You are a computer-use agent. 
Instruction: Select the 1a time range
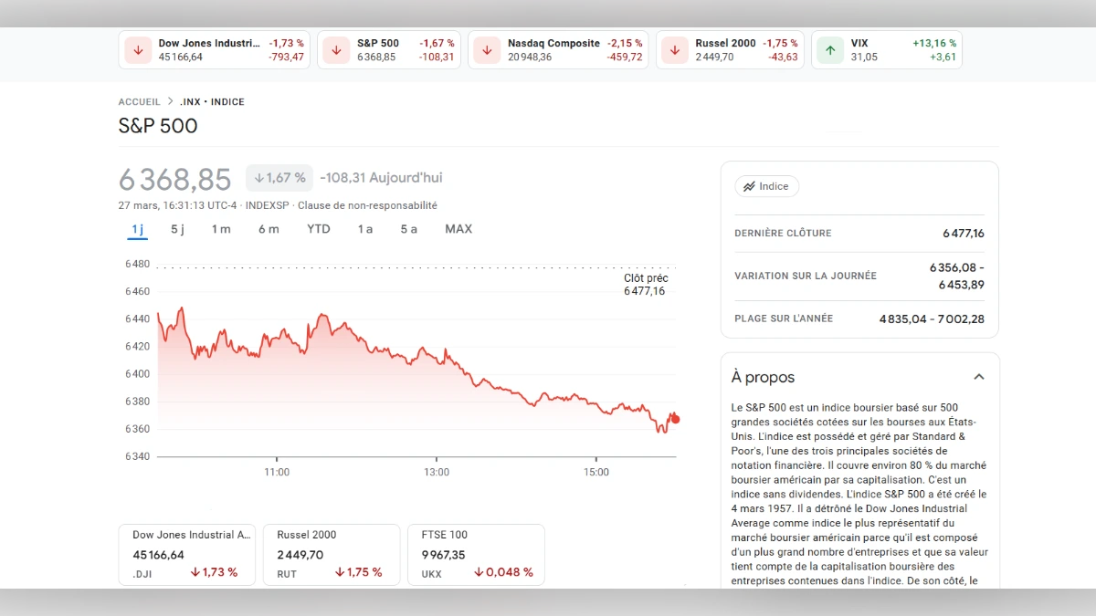click(364, 229)
